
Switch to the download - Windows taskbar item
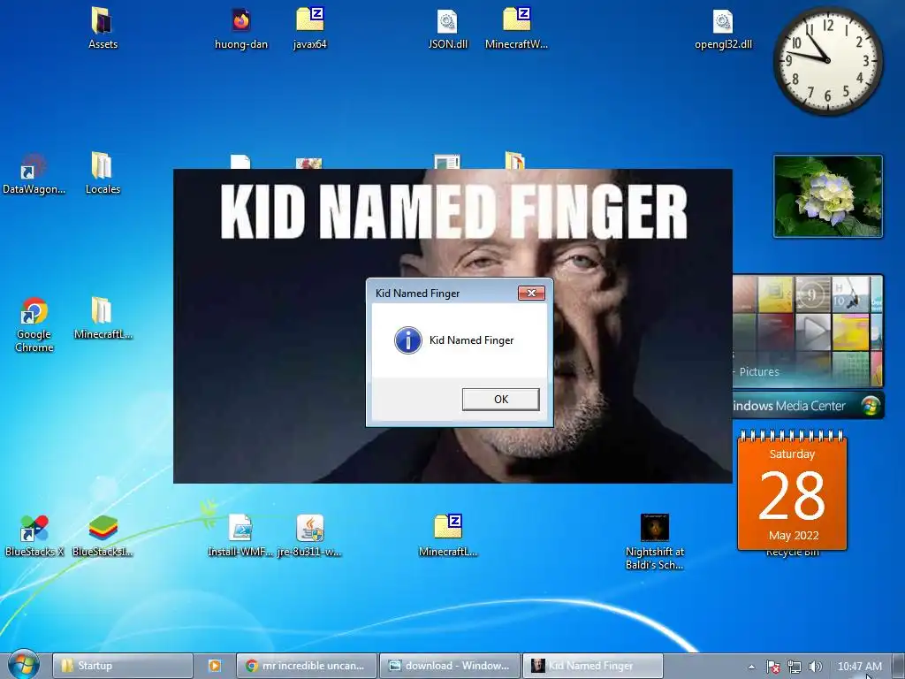[450, 666]
